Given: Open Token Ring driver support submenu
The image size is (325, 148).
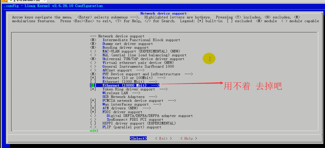Looking at the screenshot, I should pos(135,89).
